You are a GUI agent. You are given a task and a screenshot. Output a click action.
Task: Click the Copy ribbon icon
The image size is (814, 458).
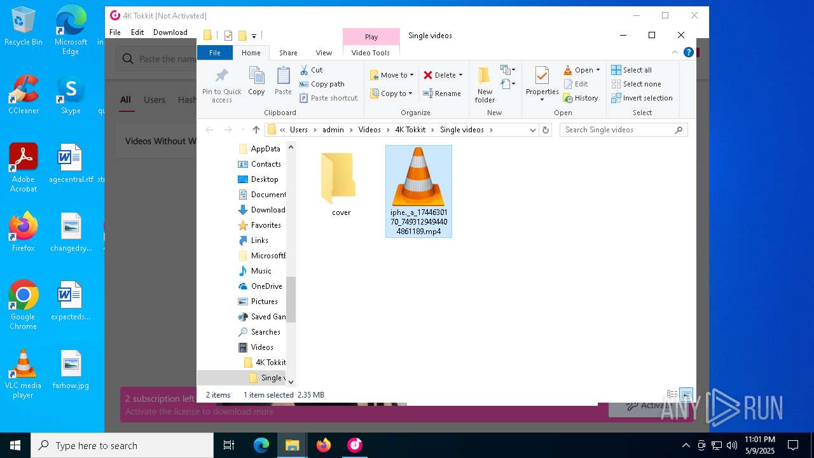point(256,81)
